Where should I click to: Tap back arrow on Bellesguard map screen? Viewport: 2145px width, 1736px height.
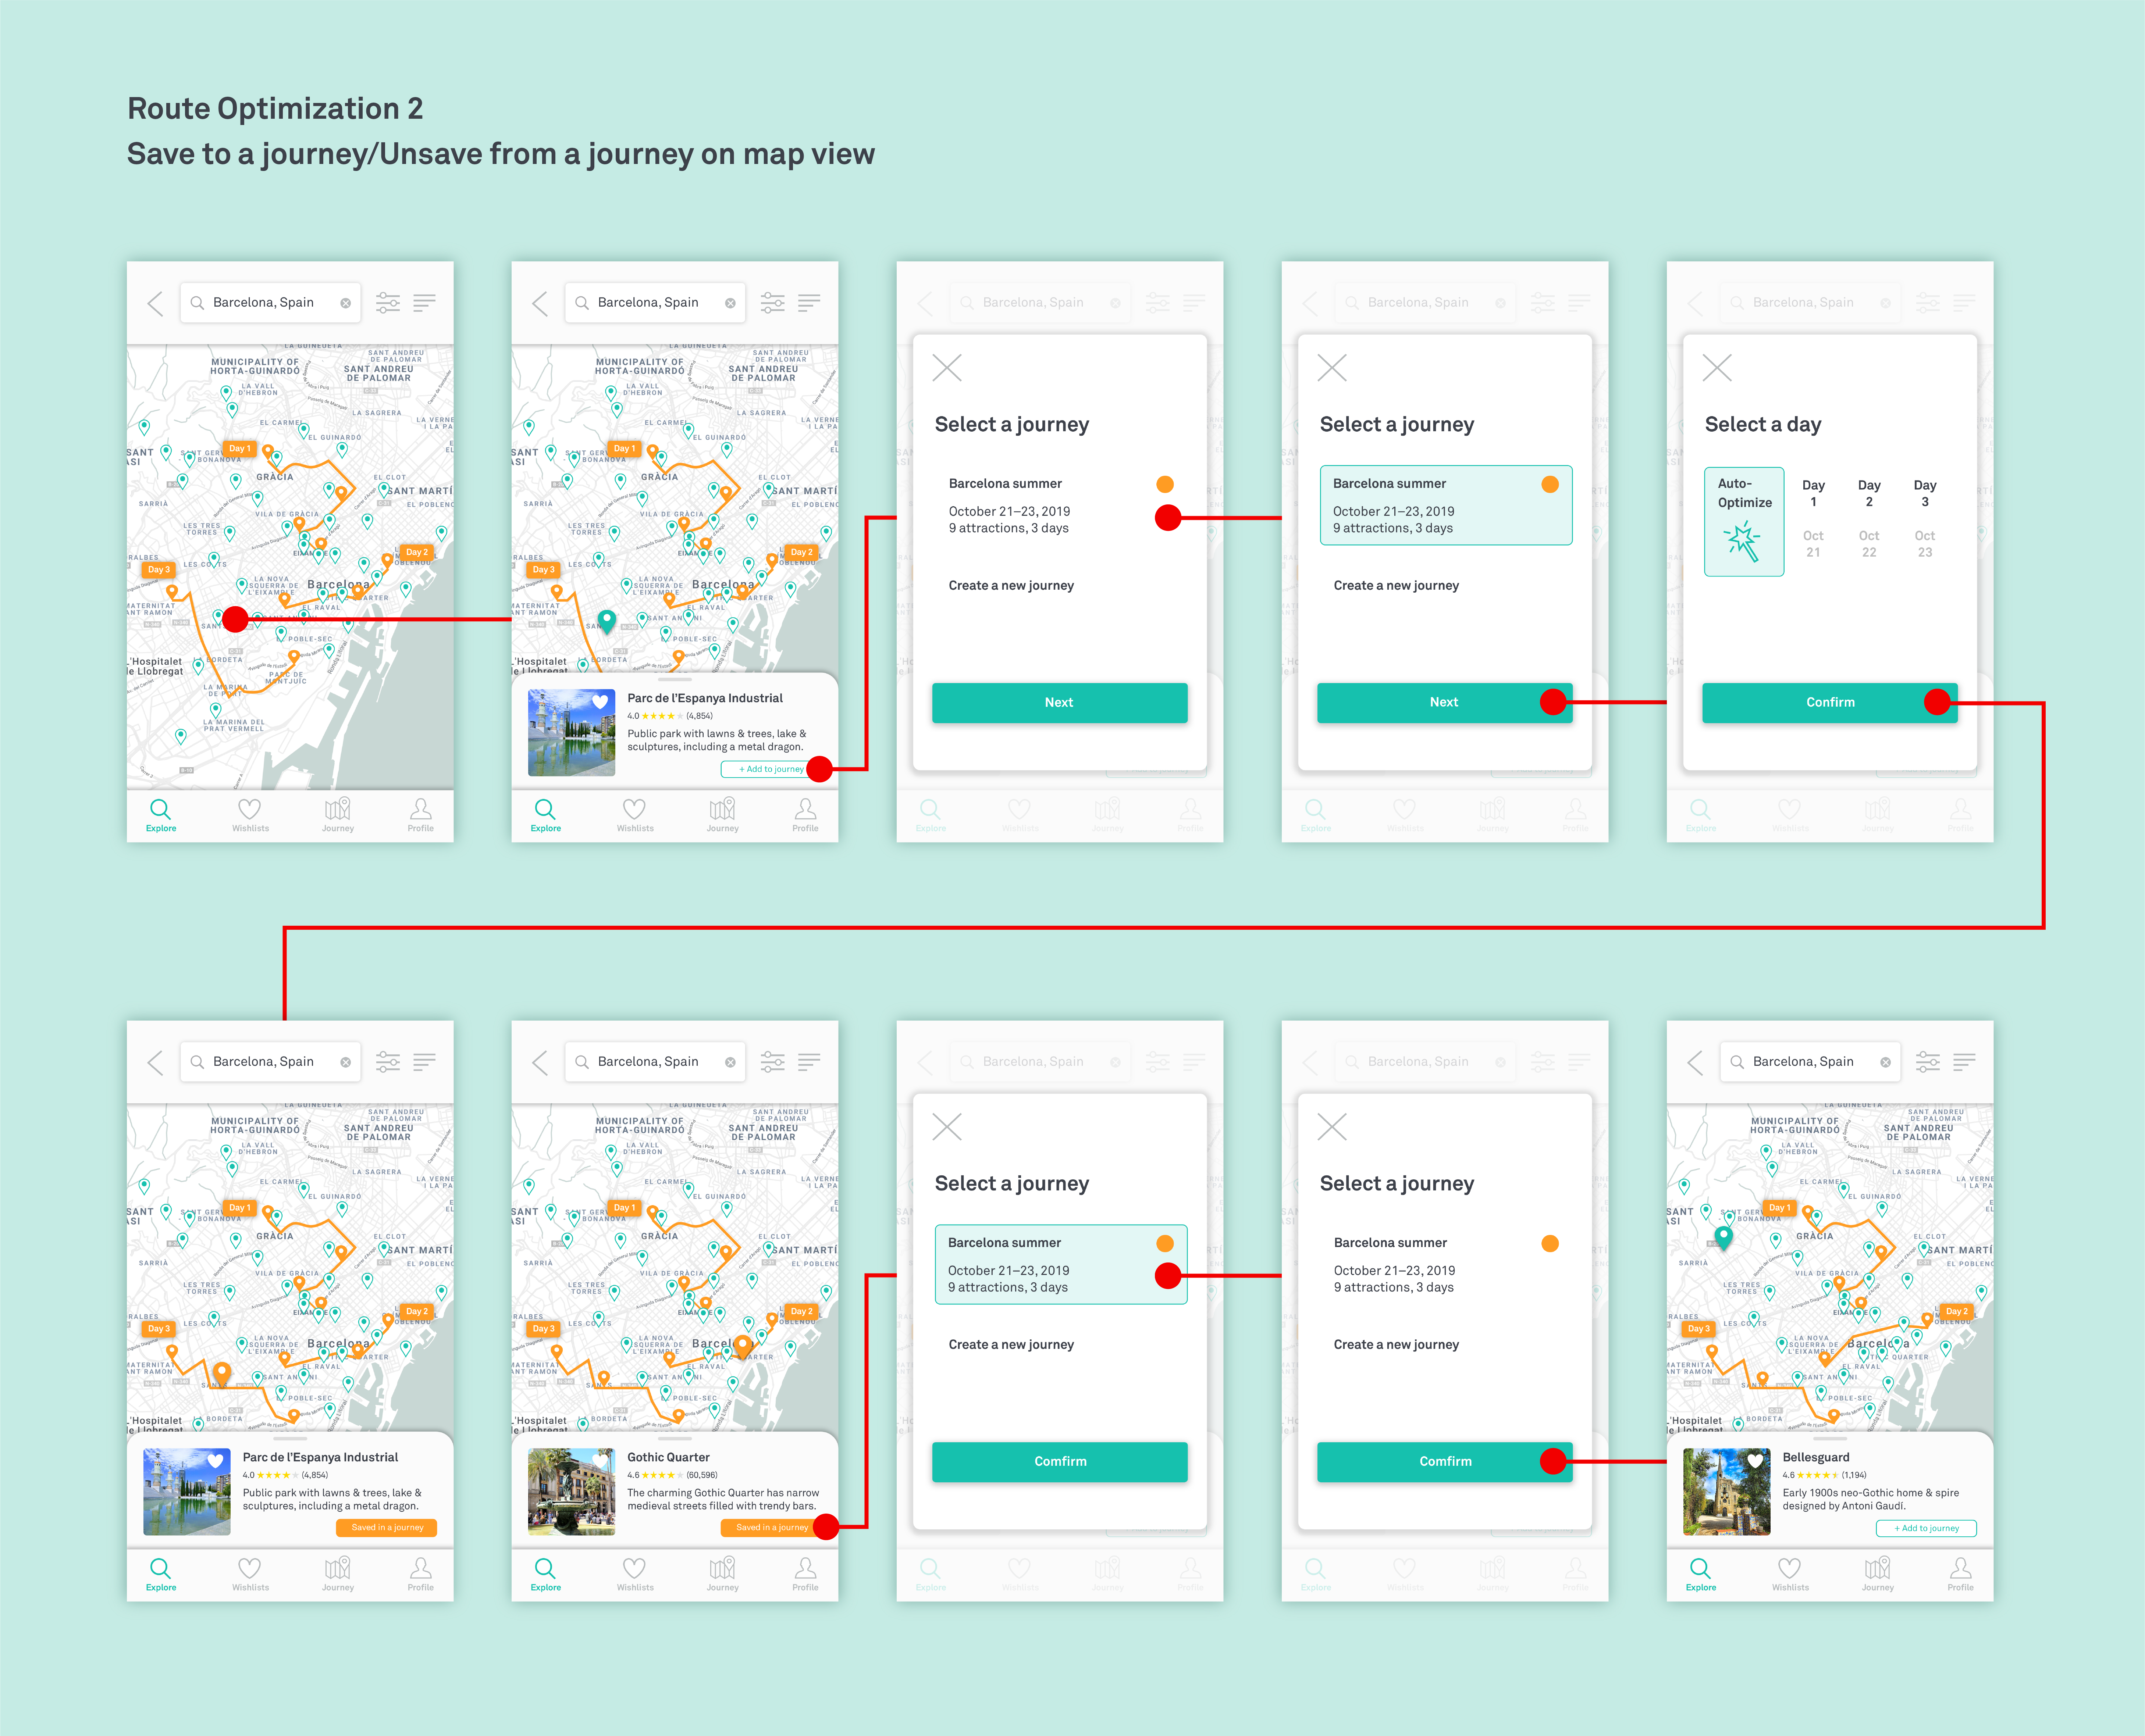pyautogui.click(x=1695, y=1062)
